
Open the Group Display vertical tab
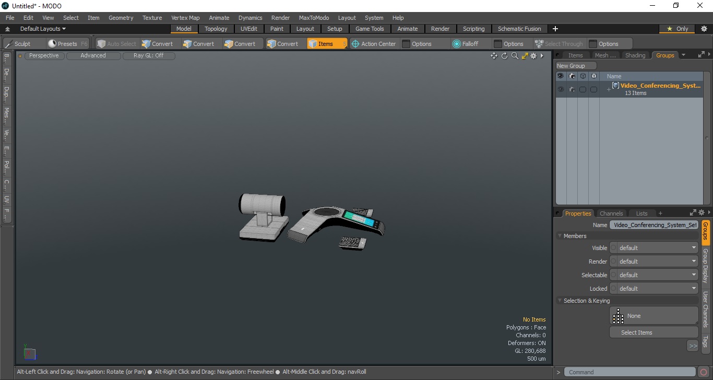(x=705, y=266)
